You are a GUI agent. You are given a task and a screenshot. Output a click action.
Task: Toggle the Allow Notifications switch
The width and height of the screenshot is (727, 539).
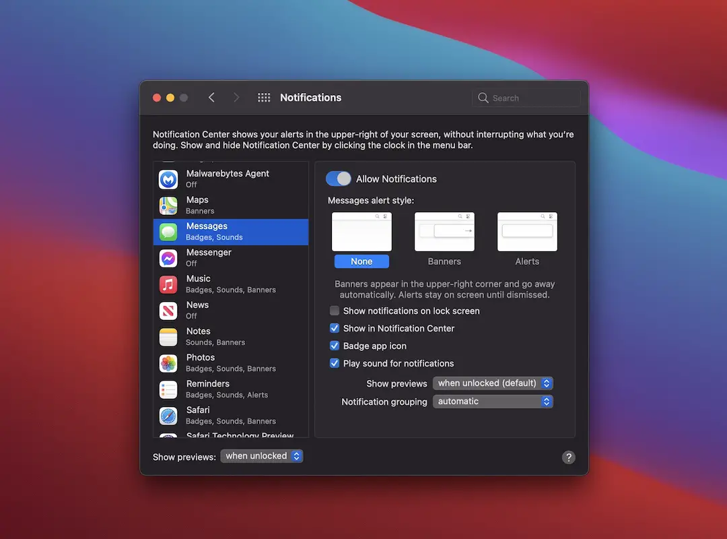[339, 179]
